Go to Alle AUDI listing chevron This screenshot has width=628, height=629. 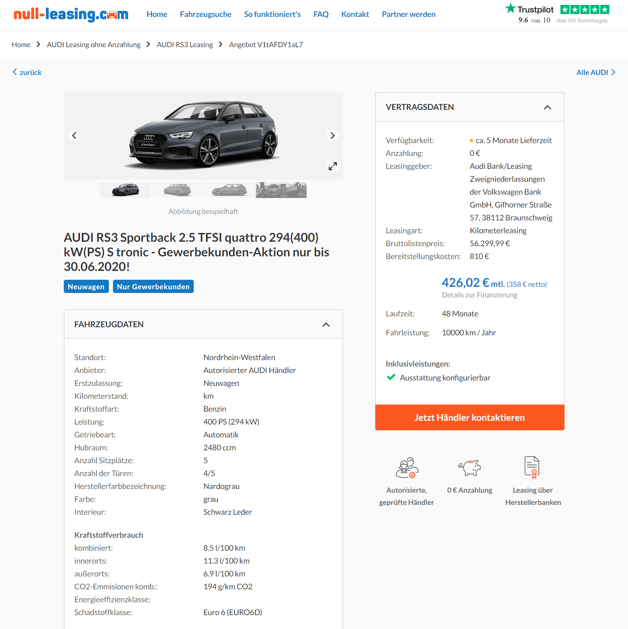(613, 72)
